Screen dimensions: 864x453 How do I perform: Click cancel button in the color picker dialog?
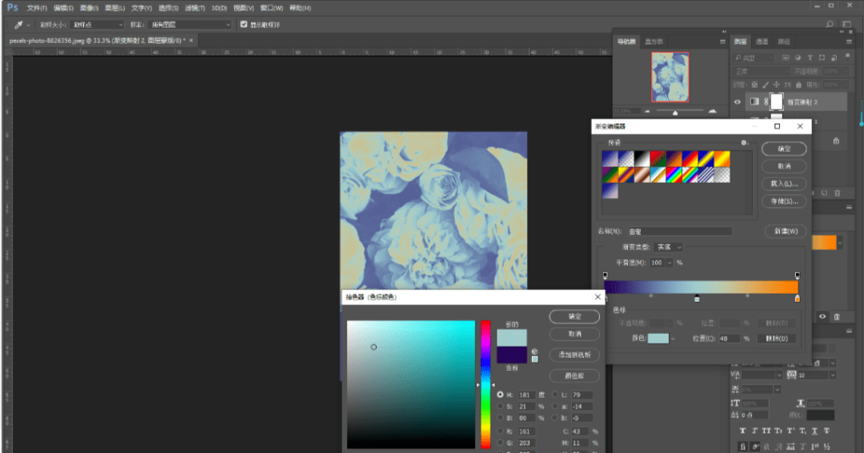point(574,334)
